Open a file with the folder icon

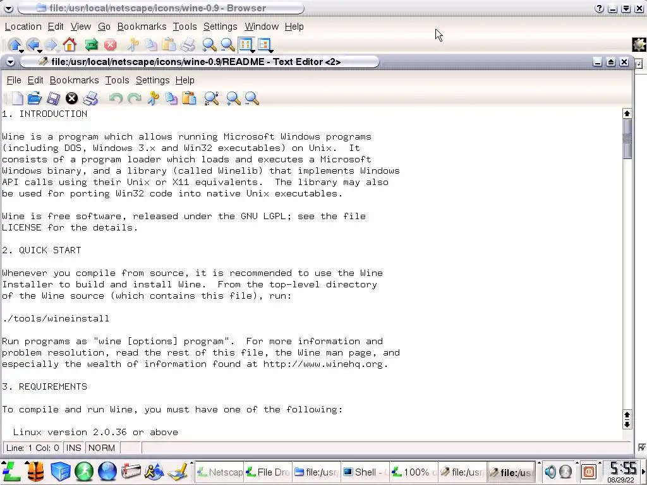coord(35,99)
